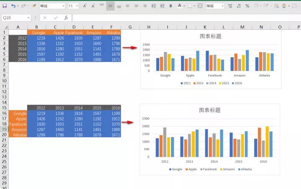Align cell text to the left
301x189 pixels.
click(x=128, y=6)
